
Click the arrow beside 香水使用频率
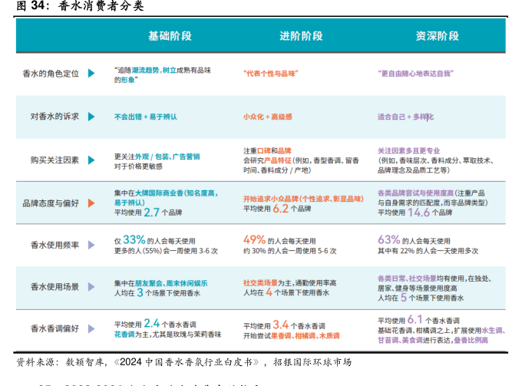pyautogui.click(x=91, y=245)
